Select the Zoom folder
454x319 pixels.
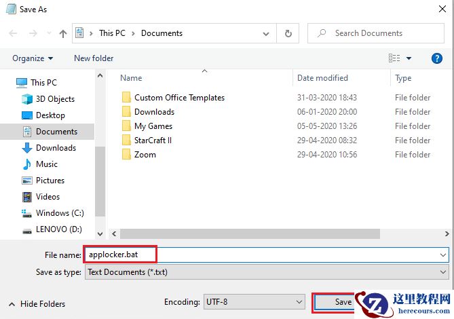tap(145, 155)
